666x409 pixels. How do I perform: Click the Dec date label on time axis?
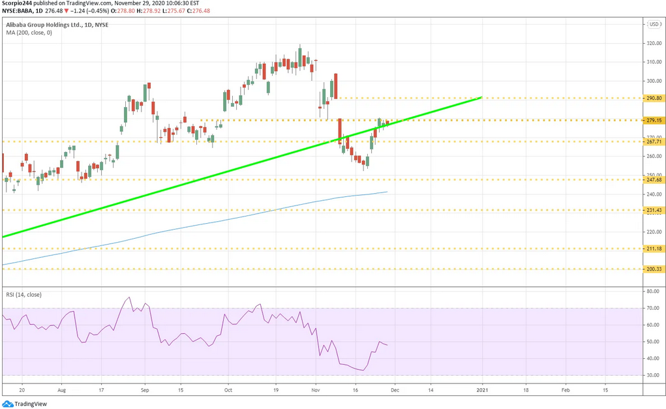pyautogui.click(x=395, y=390)
